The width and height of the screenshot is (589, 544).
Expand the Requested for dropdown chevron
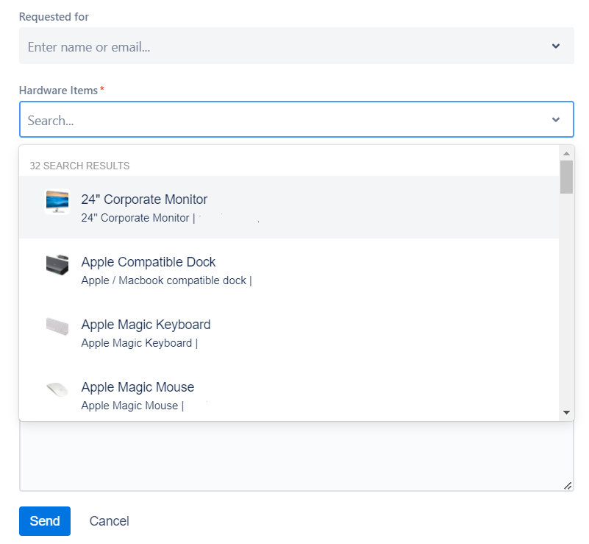click(x=556, y=46)
